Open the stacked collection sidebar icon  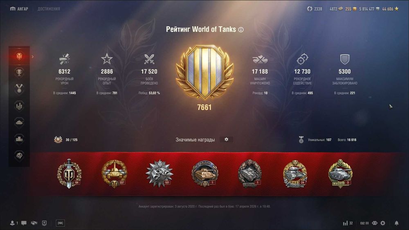tap(19, 156)
